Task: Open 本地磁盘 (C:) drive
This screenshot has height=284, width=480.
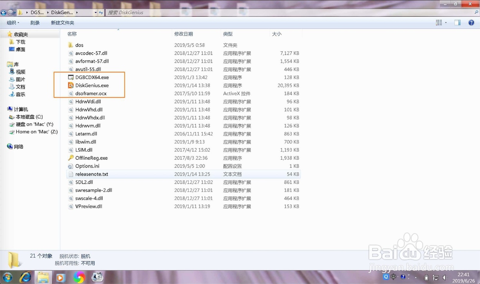Action: click(29, 117)
